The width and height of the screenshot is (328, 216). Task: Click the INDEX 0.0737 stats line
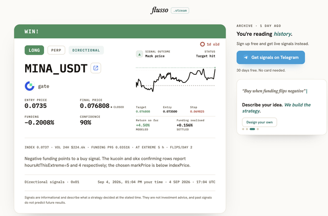108,147
